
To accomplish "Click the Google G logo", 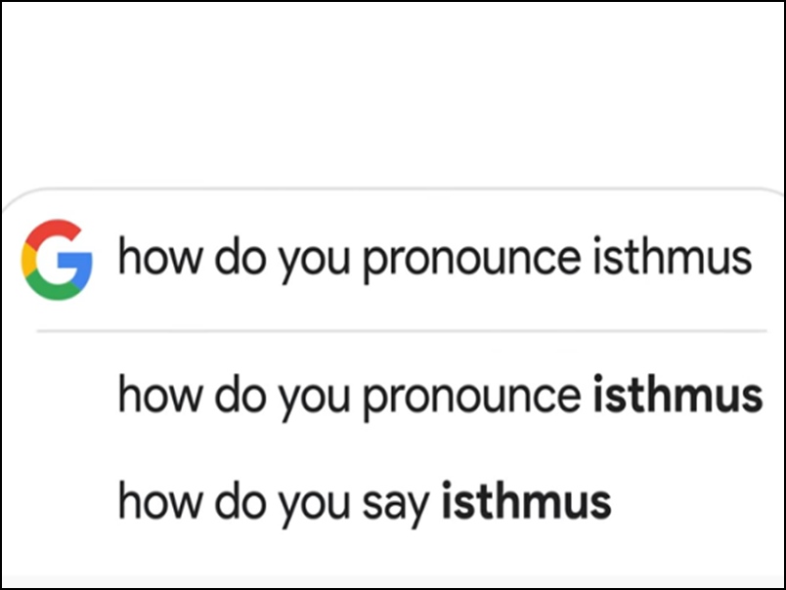I will 57,260.
